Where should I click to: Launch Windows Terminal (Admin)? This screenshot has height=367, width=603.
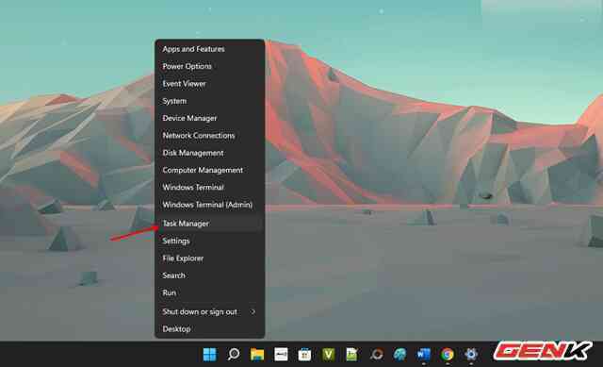[x=209, y=205]
